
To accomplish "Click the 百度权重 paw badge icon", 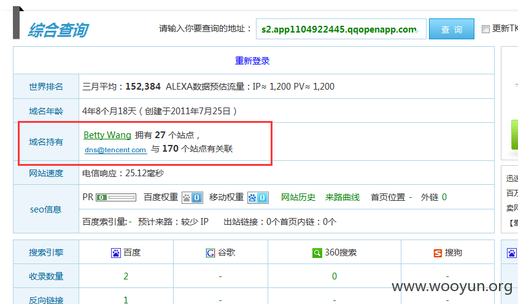I will 192,198.
